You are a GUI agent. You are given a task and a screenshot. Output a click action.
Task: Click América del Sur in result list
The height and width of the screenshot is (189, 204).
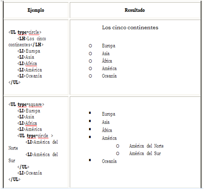tap(145, 153)
